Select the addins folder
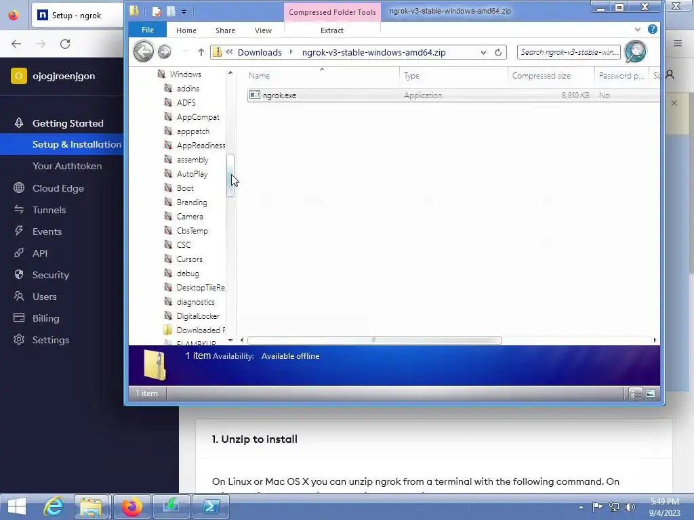The image size is (694, 520). (x=188, y=89)
